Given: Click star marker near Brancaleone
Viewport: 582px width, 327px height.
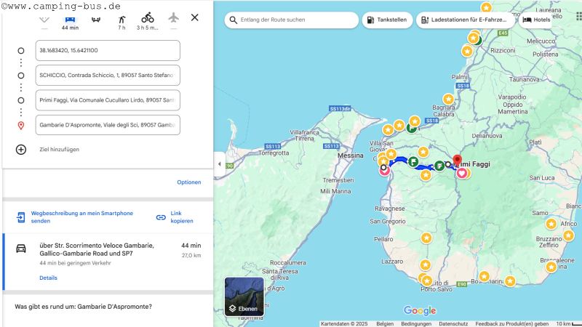Looking at the screenshot, I should point(551,267).
